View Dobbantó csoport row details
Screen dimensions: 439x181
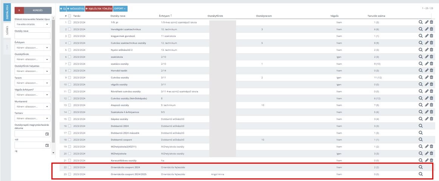[x=420, y=140]
